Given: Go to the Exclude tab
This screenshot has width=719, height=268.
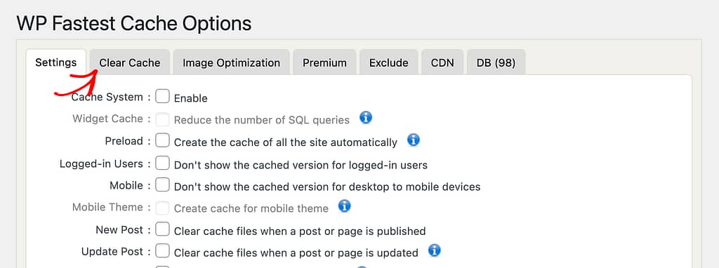Looking at the screenshot, I should (389, 62).
